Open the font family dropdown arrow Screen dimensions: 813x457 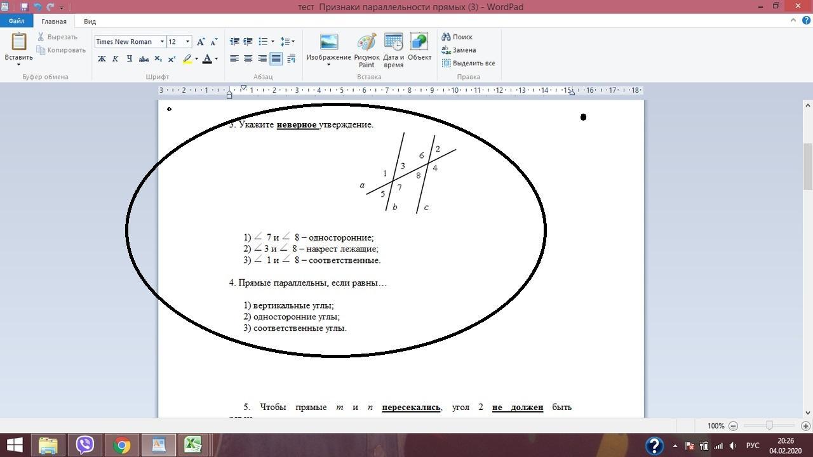click(x=161, y=42)
